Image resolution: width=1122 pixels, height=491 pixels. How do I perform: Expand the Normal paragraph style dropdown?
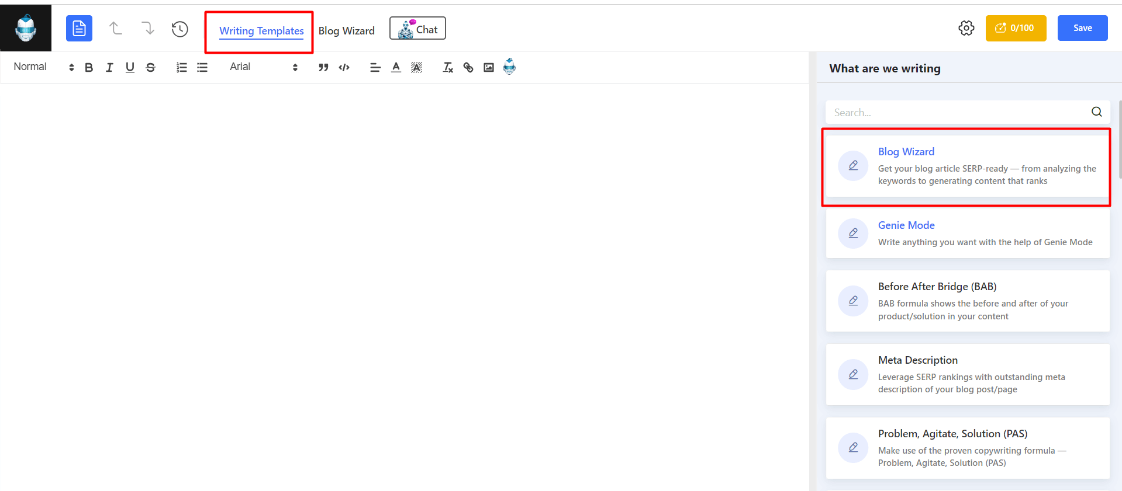tap(44, 67)
